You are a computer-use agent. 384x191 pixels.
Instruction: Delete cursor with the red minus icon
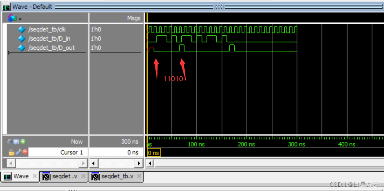click(25, 152)
